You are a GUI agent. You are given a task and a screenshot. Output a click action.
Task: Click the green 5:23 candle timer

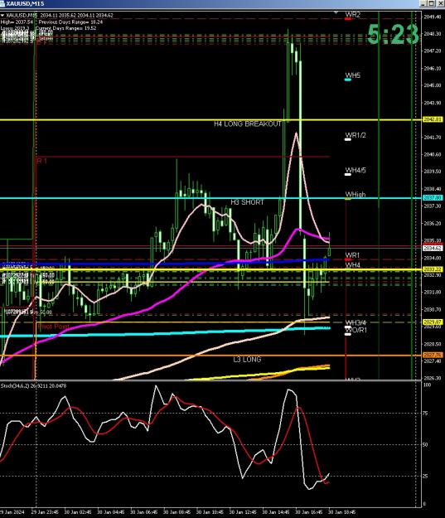[393, 34]
